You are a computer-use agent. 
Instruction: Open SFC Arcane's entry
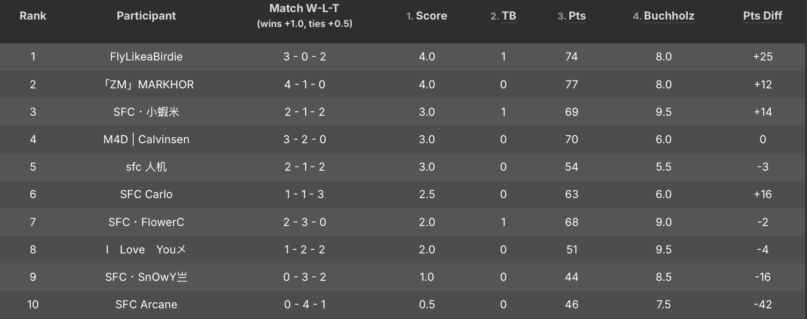(146, 305)
